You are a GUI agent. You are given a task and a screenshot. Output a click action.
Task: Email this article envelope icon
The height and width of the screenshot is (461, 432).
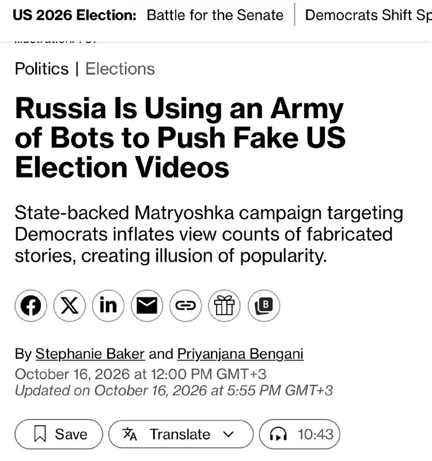(147, 306)
